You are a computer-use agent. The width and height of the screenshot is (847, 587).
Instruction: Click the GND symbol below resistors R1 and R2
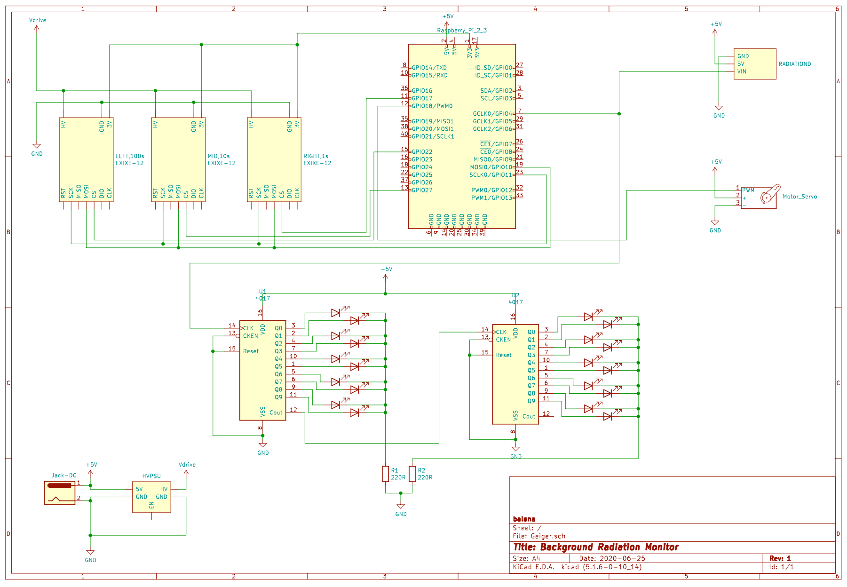point(401,507)
